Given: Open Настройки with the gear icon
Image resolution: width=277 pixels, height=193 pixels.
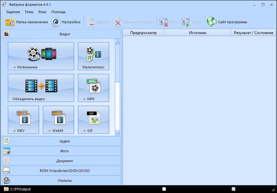Looking at the screenshot, I should click(66, 22).
